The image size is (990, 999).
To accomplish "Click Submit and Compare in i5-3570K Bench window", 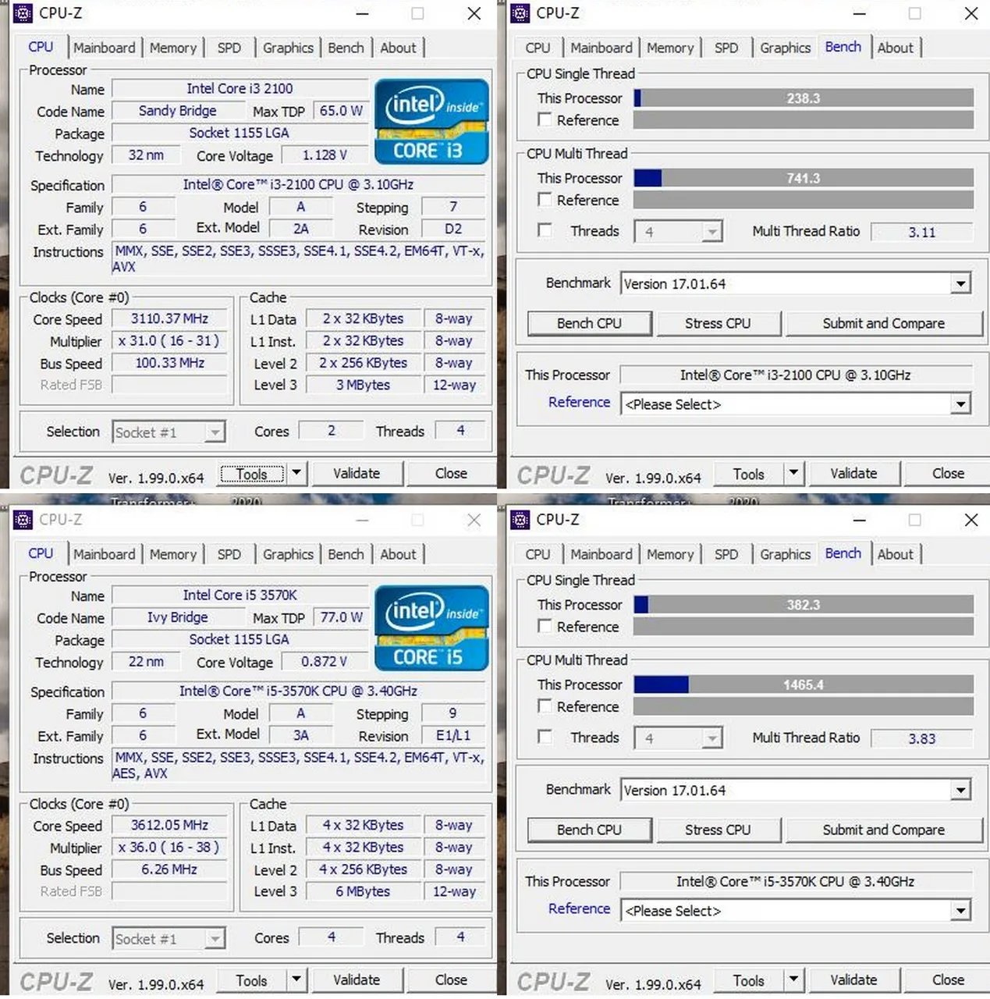I will click(883, 830).
